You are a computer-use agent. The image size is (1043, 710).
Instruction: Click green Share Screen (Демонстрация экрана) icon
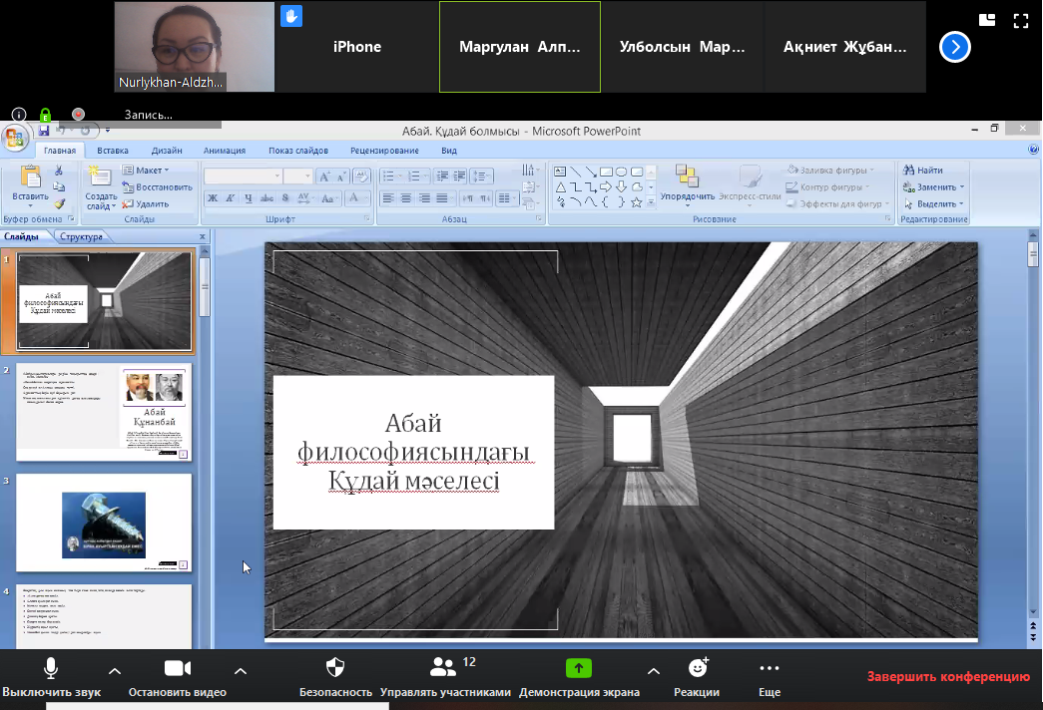coord(578,668)
